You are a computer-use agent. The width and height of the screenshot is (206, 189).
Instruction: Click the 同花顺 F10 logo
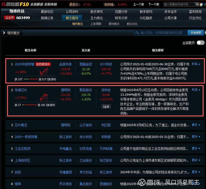[15, 4]
